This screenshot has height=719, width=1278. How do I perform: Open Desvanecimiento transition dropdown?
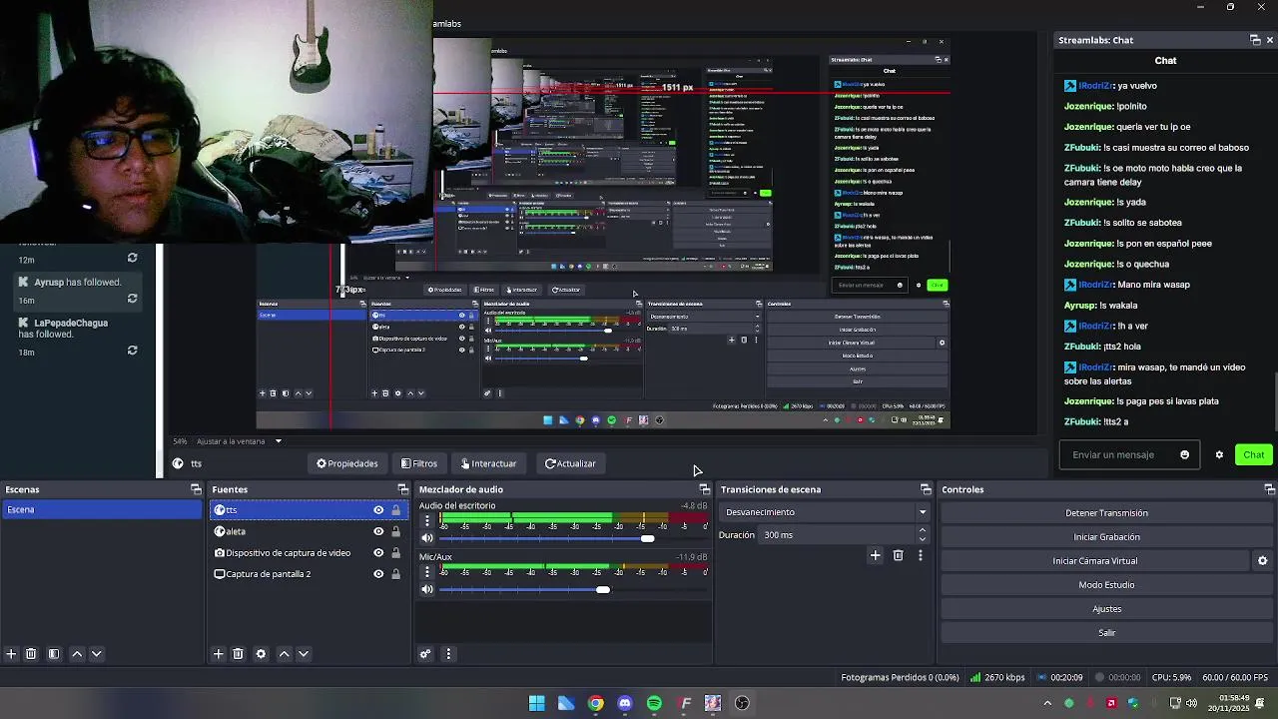(824, 512)
